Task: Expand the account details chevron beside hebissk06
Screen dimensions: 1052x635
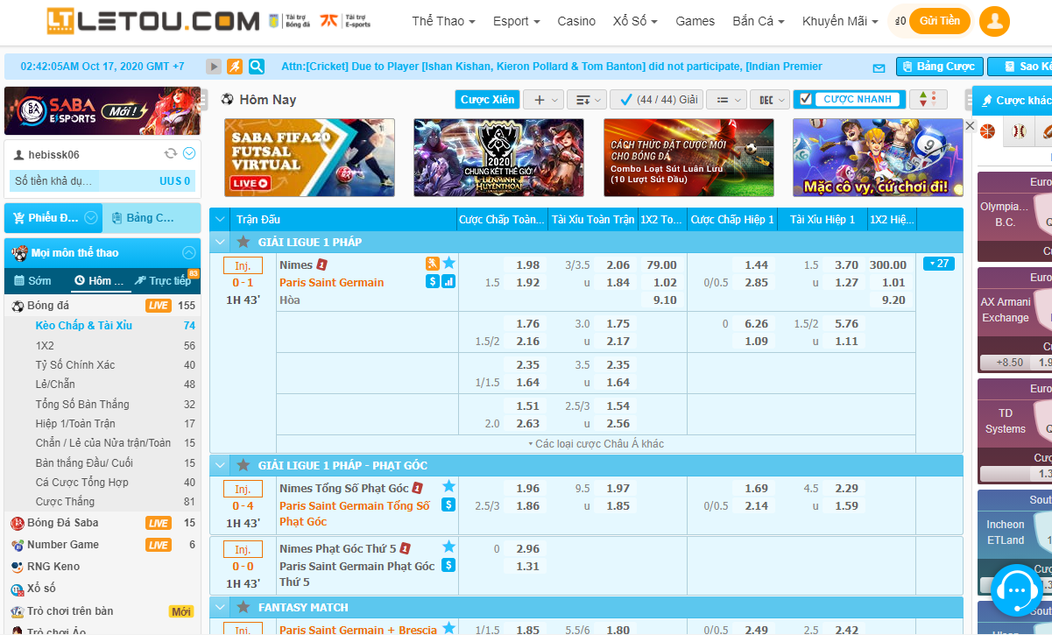Action: [x=189, y=154]
